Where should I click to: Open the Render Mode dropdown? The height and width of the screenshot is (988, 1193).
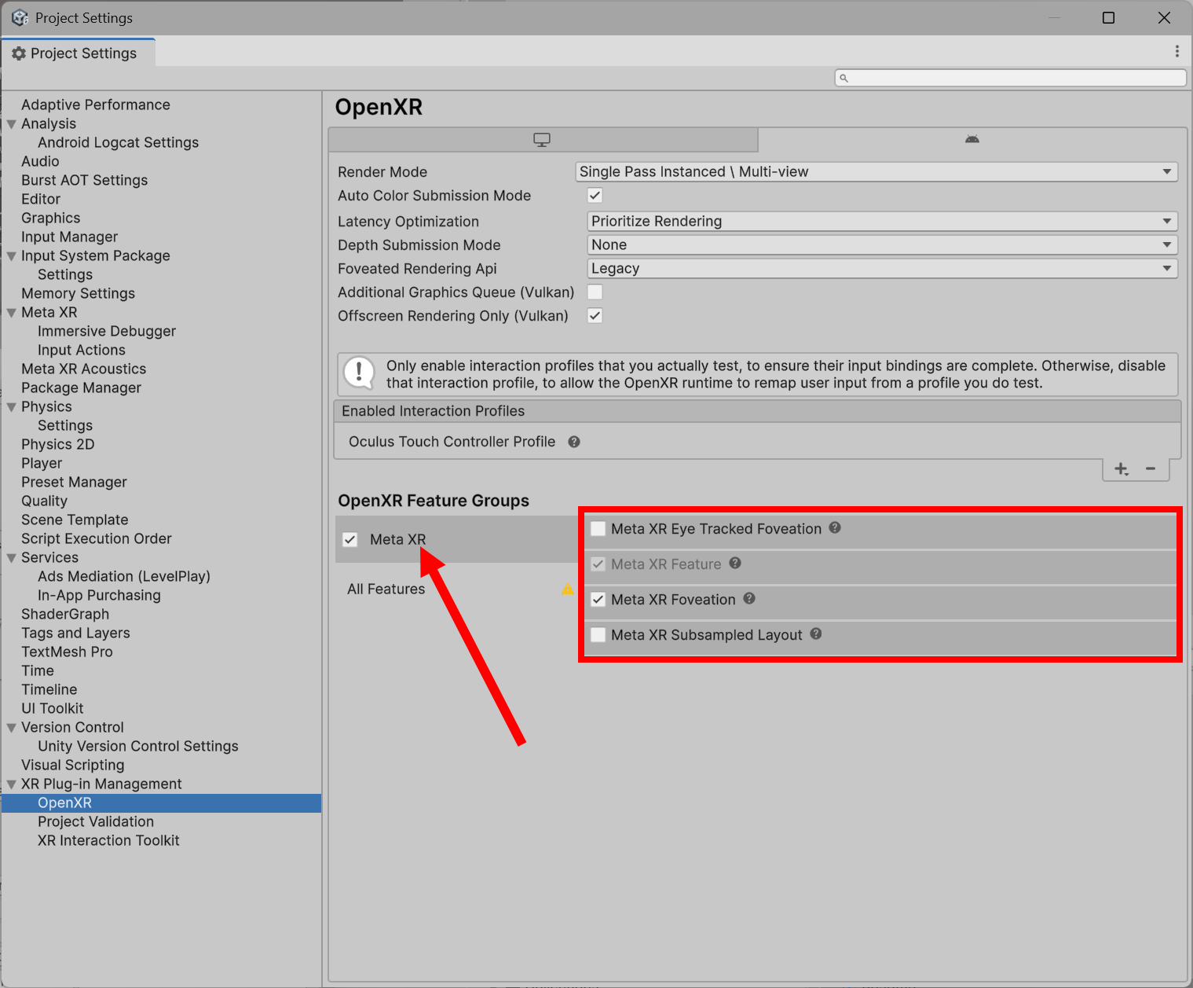click(x=876, y=171)
